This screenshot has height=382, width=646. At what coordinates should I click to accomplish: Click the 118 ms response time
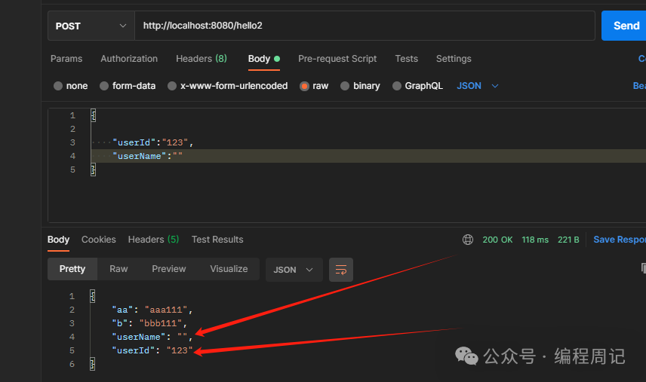[x=535, y=240]
